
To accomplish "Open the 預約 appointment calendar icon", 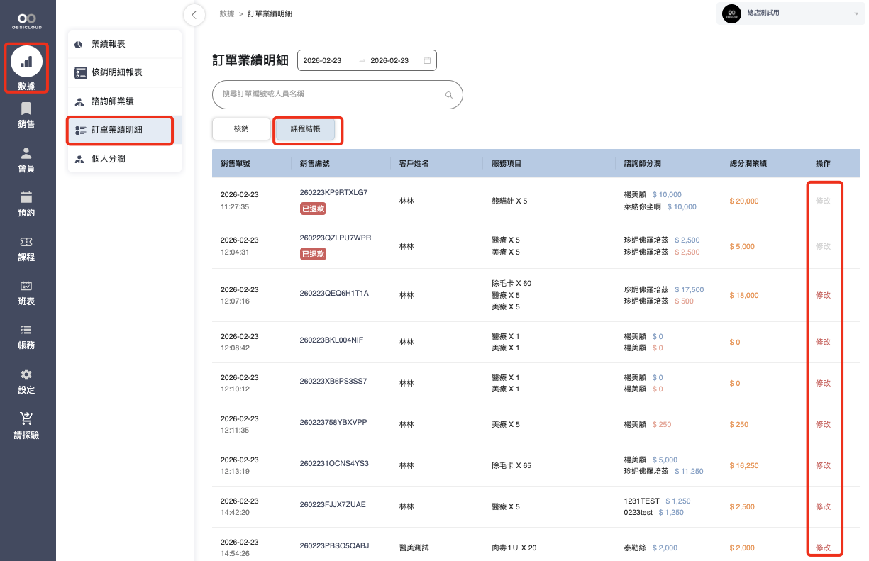I will tap(26, 197).
